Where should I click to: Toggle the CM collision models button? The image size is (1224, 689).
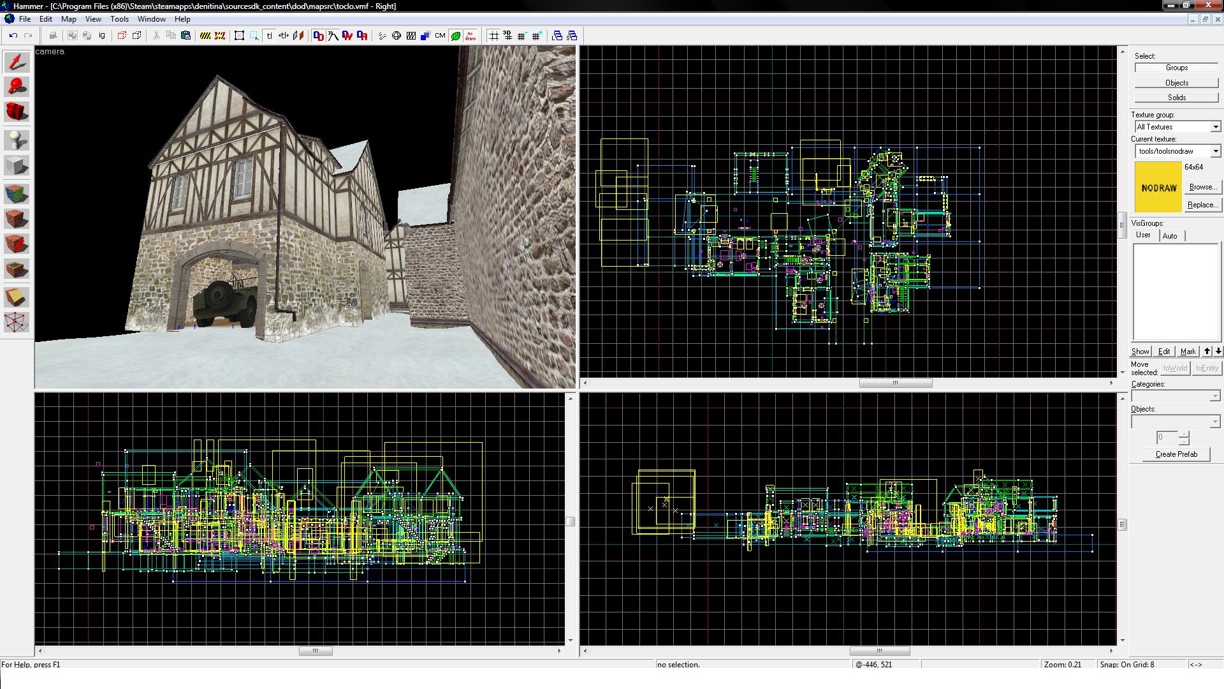click(440, 36)
